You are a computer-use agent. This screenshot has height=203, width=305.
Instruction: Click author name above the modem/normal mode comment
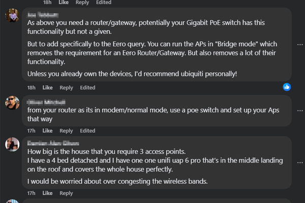tap(46, 101)
